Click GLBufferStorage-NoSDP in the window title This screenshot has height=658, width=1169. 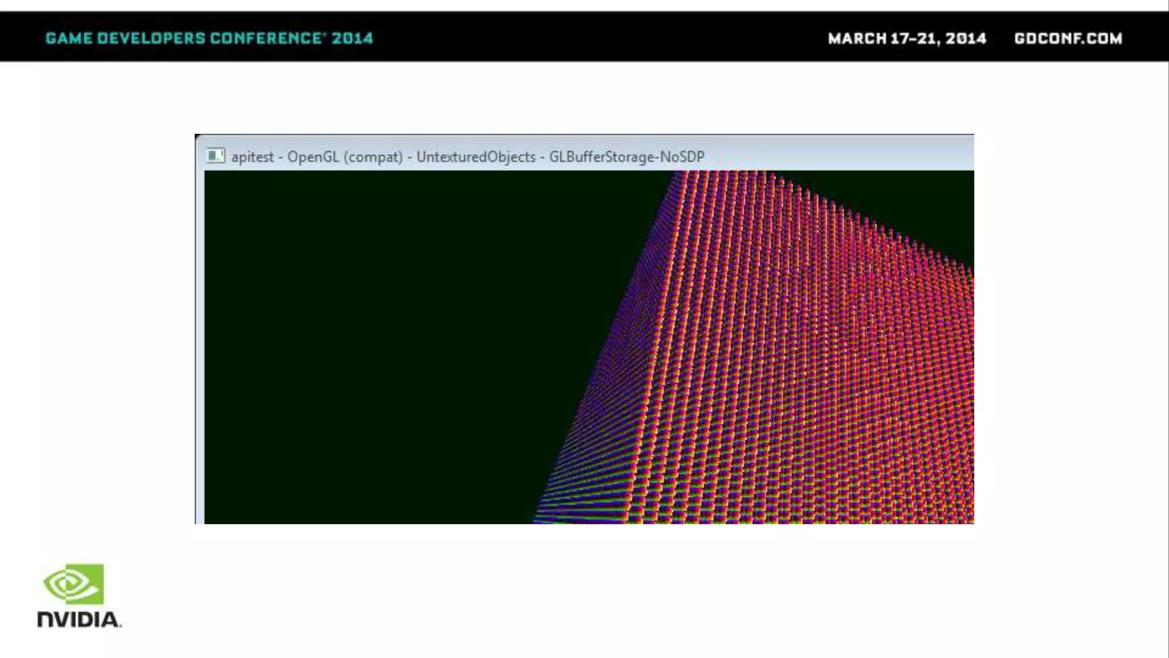click(626, 157)
